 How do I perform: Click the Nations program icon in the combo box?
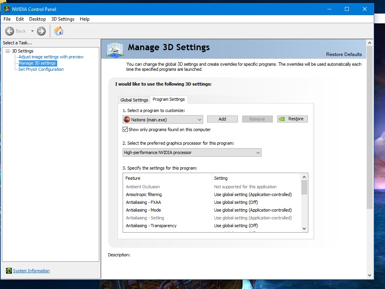point(127,119)
